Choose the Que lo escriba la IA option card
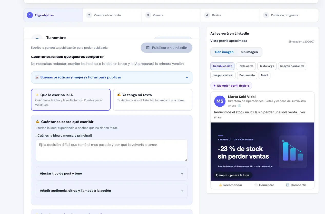The image size is (325, 214). pos(71,100)
